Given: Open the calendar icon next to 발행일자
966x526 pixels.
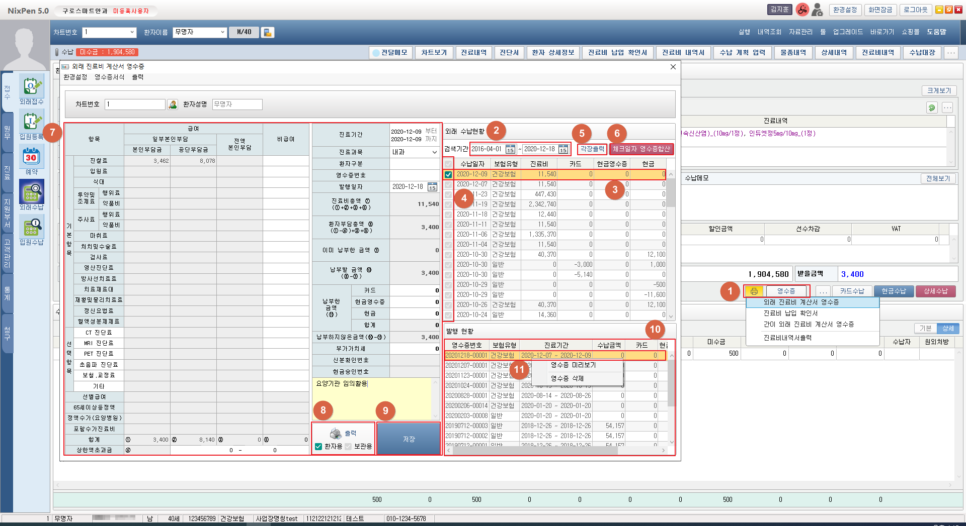Looking at the screenshot, I should click(432, 187).
